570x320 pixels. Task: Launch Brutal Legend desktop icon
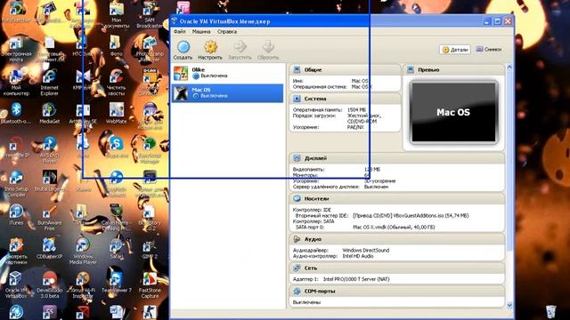click(49, 181)
